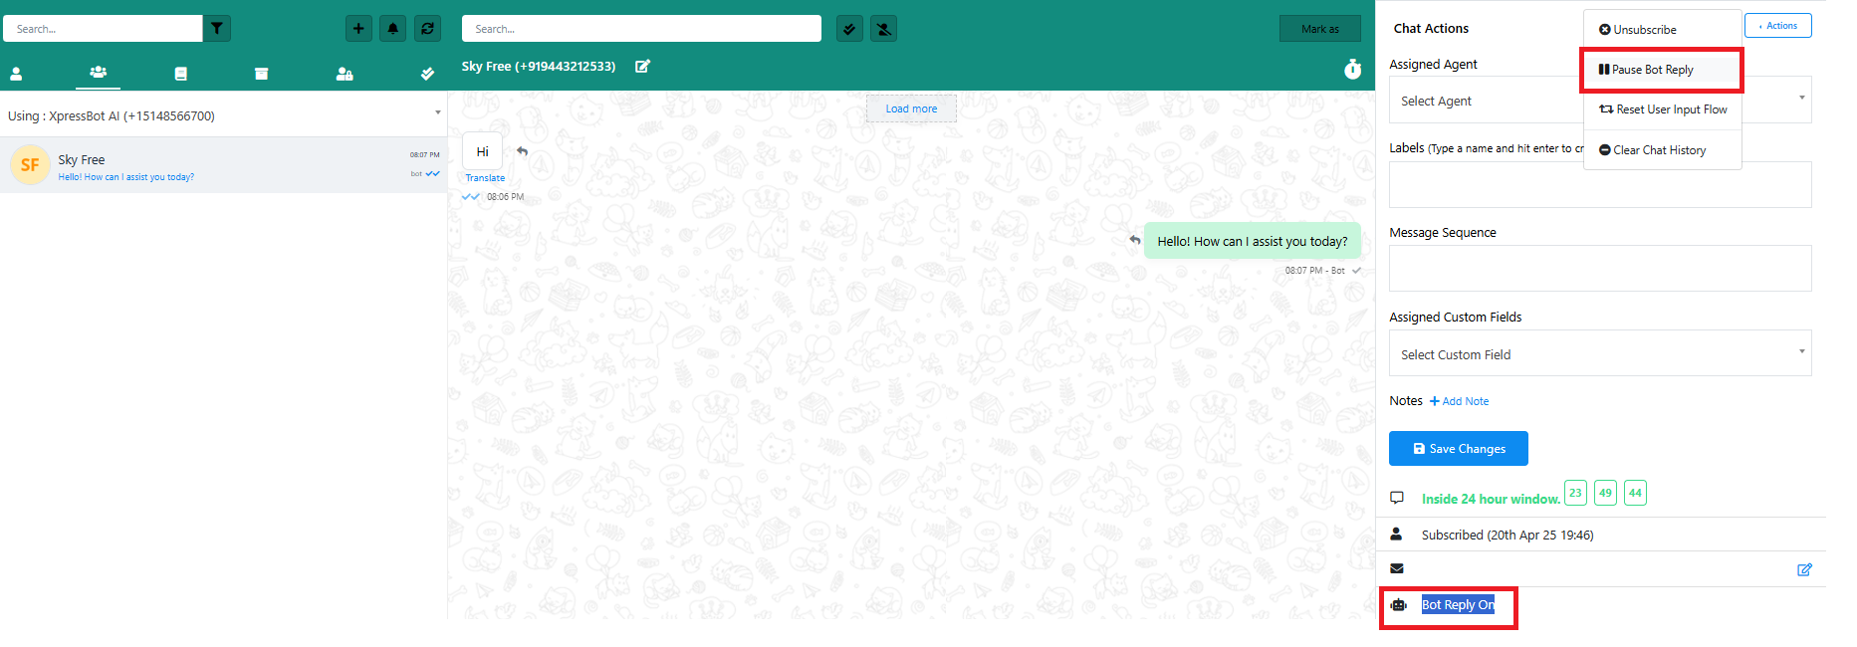Click the Add Note link
This screenshot has width=1857, height=647.
tap(1460, 401)
